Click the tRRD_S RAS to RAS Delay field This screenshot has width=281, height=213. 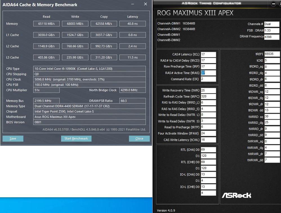208,109
